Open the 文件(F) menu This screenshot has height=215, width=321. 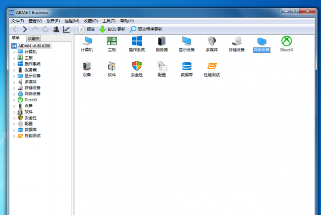[x=17, y=21]
